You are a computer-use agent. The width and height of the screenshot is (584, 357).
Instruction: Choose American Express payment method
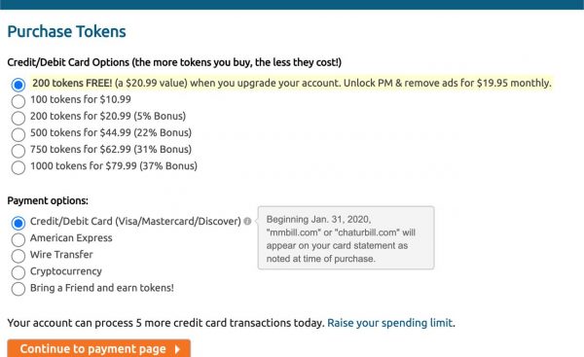tap(18, 239)
